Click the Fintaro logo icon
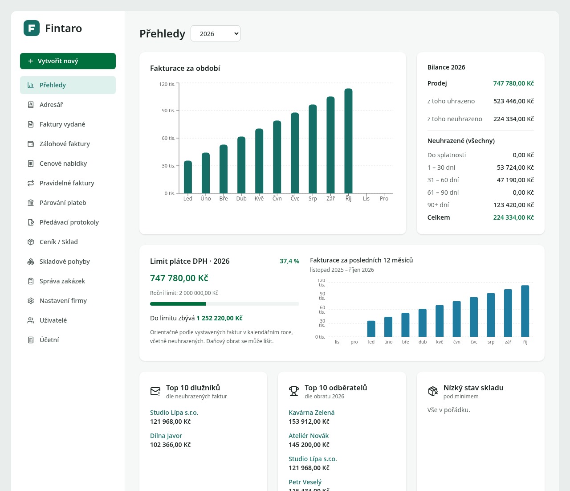Viewport: 570px width, 491px height. 32,28
